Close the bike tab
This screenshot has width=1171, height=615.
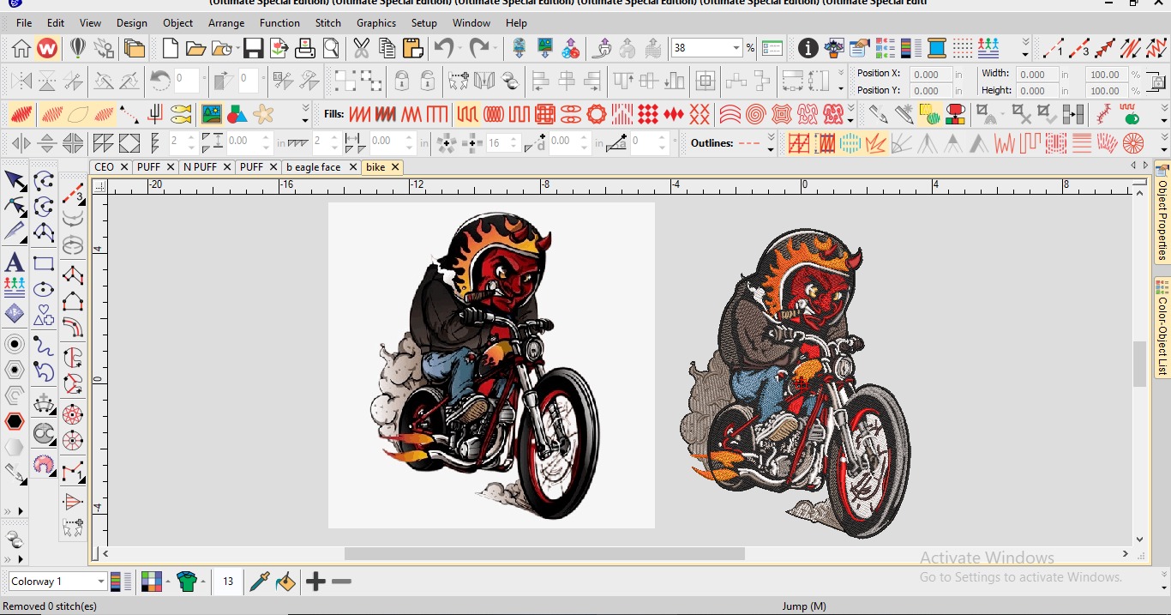point(395,167)
